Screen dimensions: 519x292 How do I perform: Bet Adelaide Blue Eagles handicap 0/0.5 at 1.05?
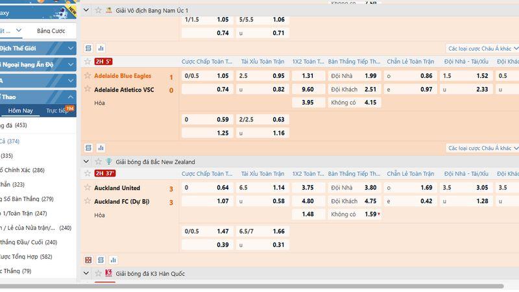[x=207, y=76]
